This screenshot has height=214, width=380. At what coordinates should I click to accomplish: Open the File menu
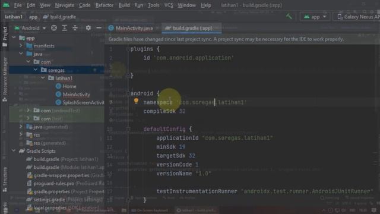(18, 5)
